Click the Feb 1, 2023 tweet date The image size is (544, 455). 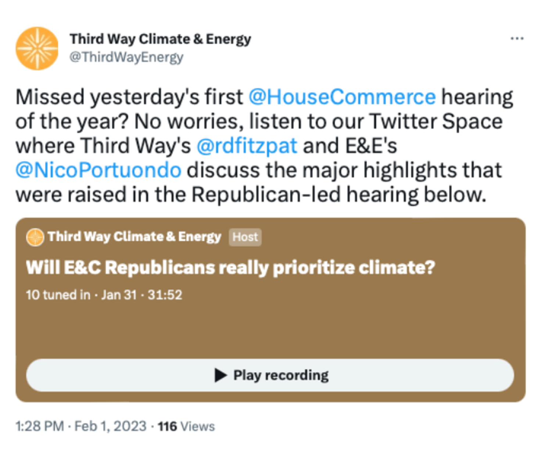click(110, 426)
